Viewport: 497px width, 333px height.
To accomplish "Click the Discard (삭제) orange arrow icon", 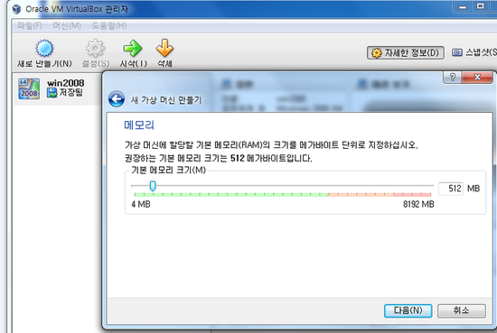I will 164,48.
